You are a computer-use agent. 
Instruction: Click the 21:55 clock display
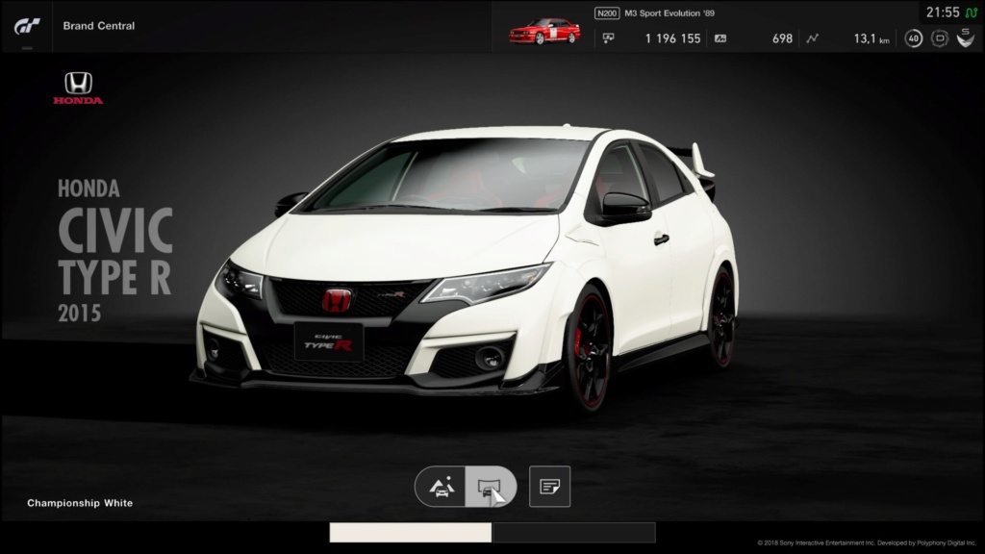coord(943,12)
